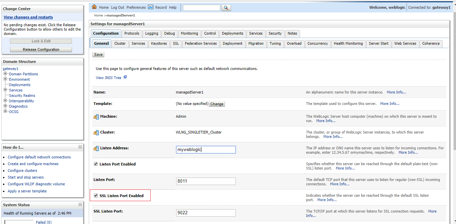
Task: Click the restart-required icon next to Listen Address
Action: click(x=96, y=148)
